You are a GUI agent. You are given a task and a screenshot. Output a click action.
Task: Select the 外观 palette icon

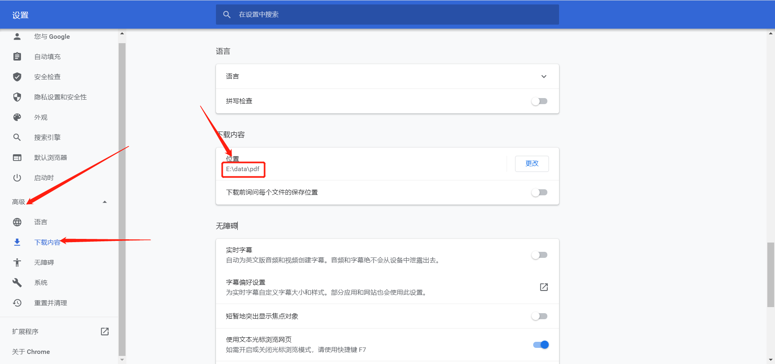click(17, 117)
